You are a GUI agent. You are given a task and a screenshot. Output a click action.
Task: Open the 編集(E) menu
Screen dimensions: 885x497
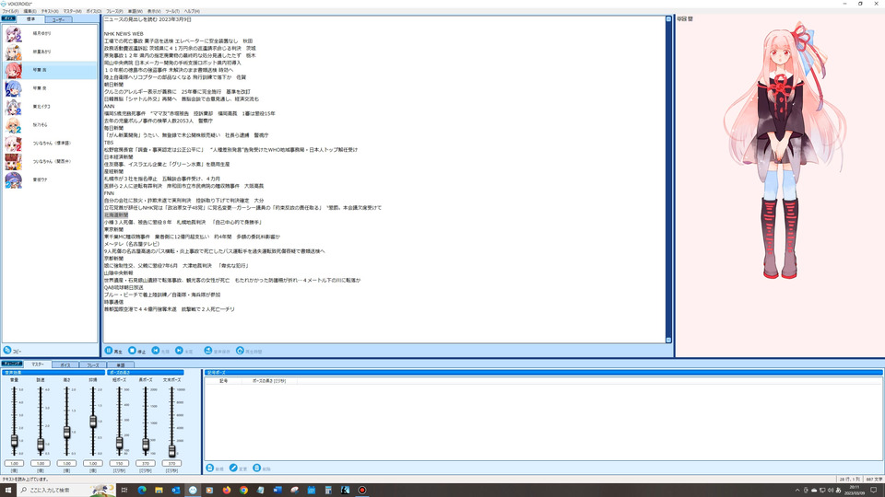coord(29,11)
